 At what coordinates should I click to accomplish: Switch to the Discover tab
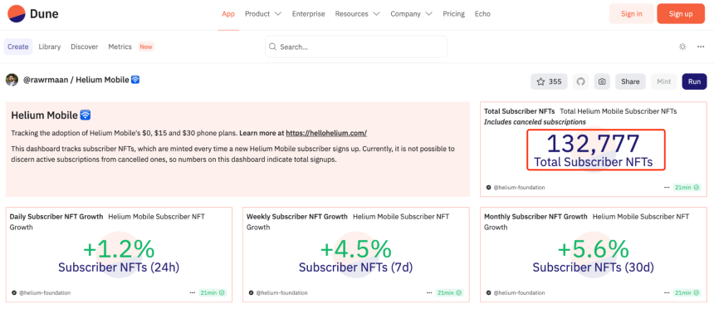tap(84, 47)
